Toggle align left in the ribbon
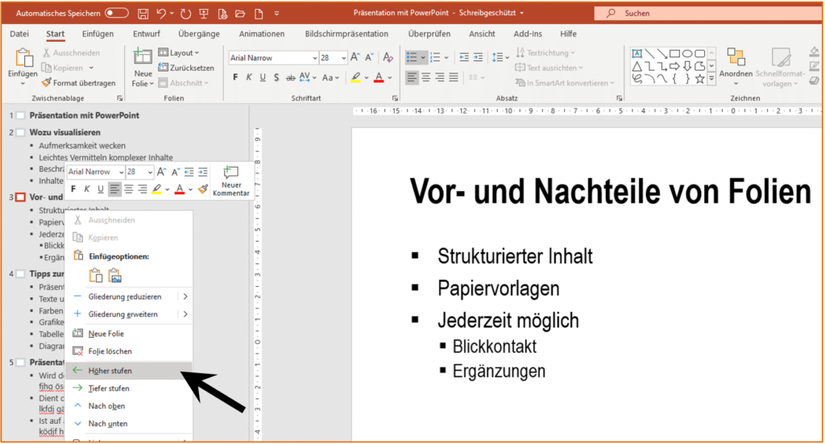 coord(412,77)
